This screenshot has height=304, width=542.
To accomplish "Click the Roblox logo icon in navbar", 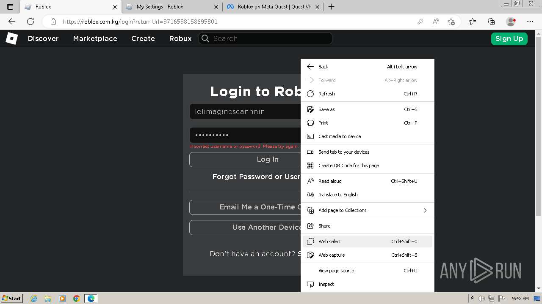I will coord(11,38).
